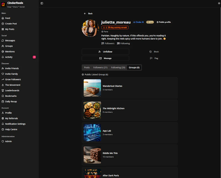Click the After Dark Paris group name

click(111, 176)
